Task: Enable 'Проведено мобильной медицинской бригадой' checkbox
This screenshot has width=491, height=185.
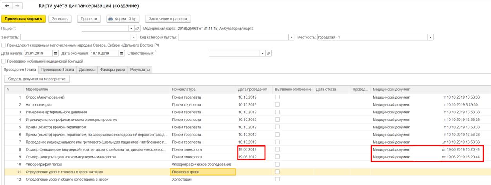Action: click(x=4, y=61)
